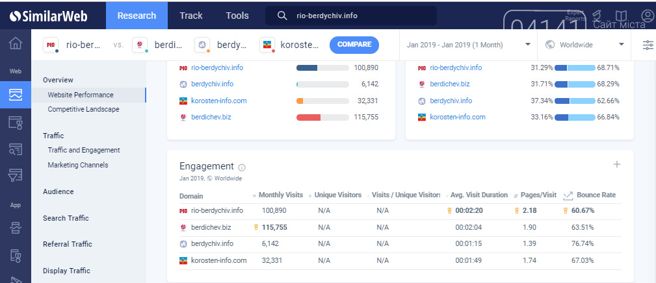
Task: Click the 00:02:20 visit duration value
Action: (469, 210)
